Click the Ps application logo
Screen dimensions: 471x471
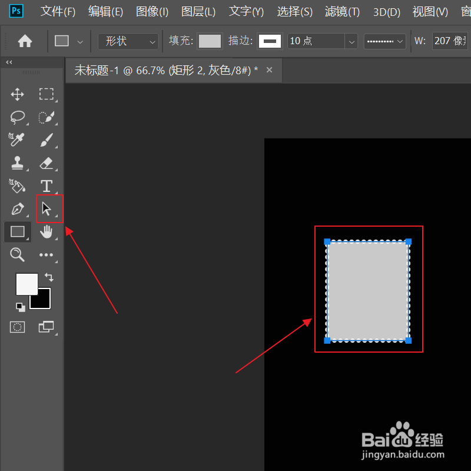tap(16, 11)
